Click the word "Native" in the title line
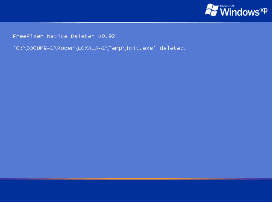Image resolution: width=273 pixels, height=203 pixels. pos(57,36)
